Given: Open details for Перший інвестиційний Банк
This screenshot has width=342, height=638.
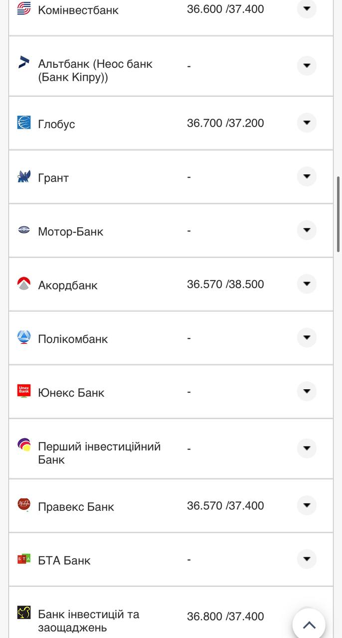Looking at the screenshot, I should click(x=307, y=448).
